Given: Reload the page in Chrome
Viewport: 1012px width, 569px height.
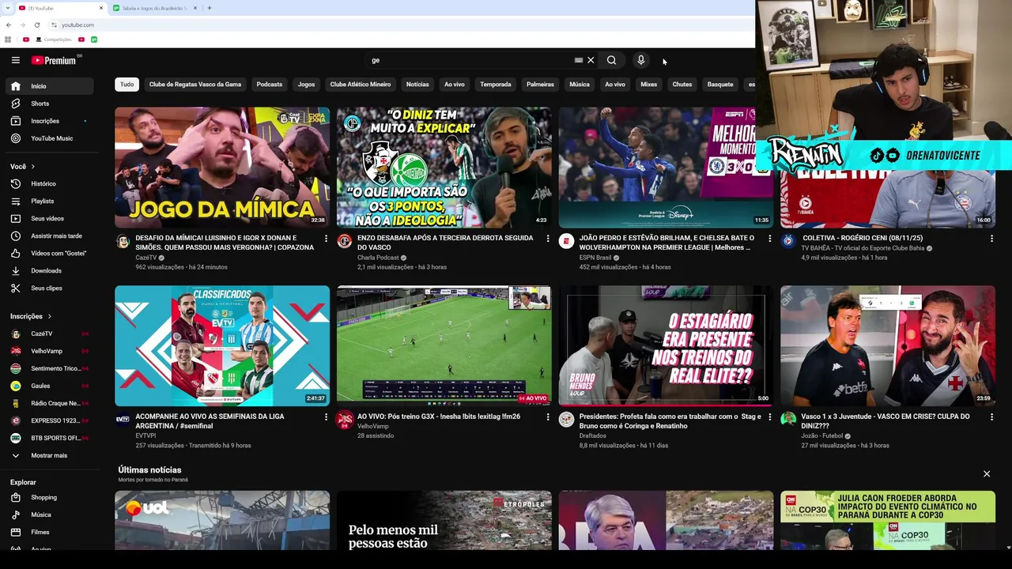Looking at the screenshot, I should coord(36,24).
